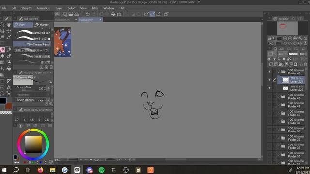Click the brown sub color swatch
Image resolution: width=310 pixels, height=174 pixels.
[x=9, y=106]
